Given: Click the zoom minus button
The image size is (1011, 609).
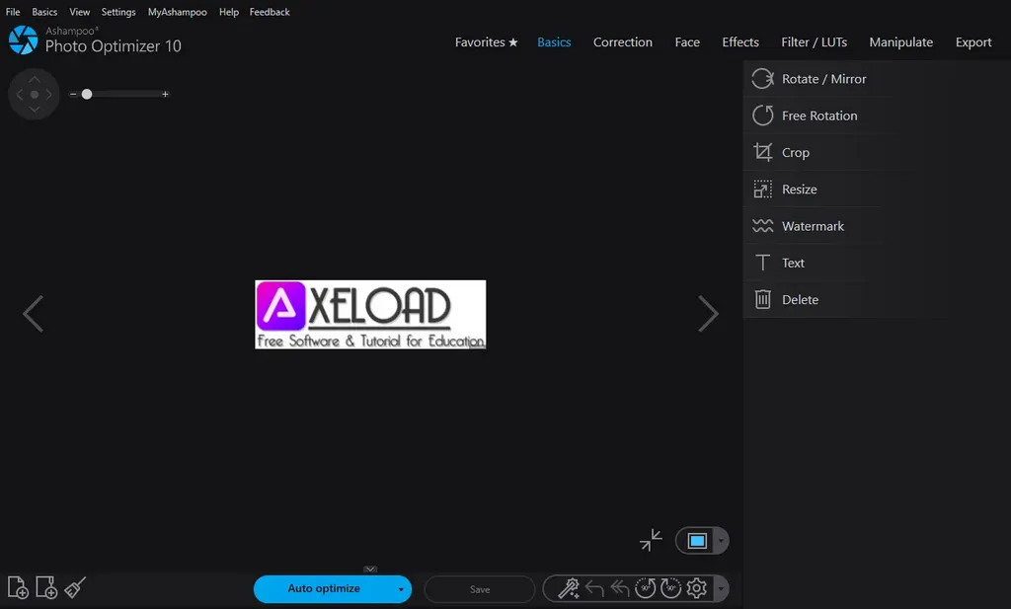Looking at the screenshot, I should pyautogui.click(x=73, y=94).
